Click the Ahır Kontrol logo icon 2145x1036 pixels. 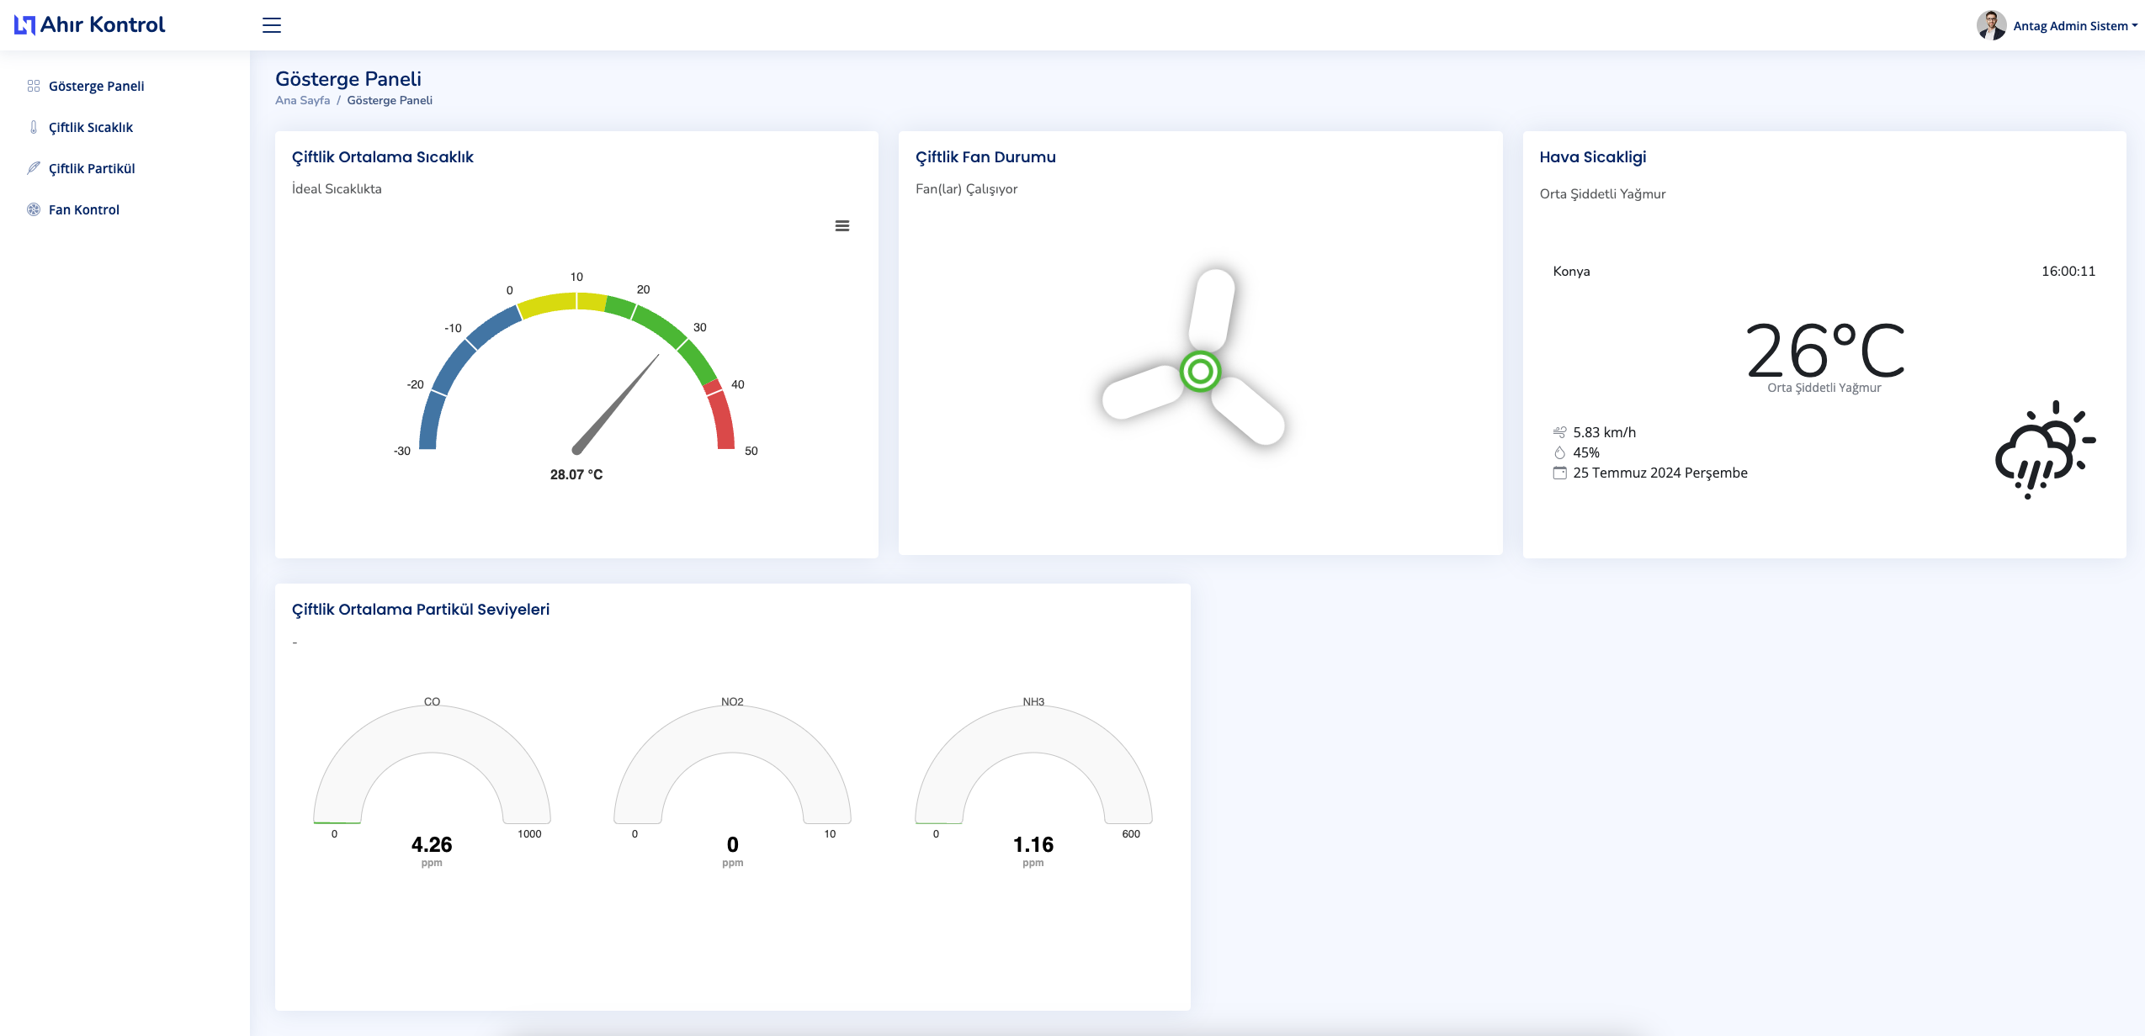[24, 25]
